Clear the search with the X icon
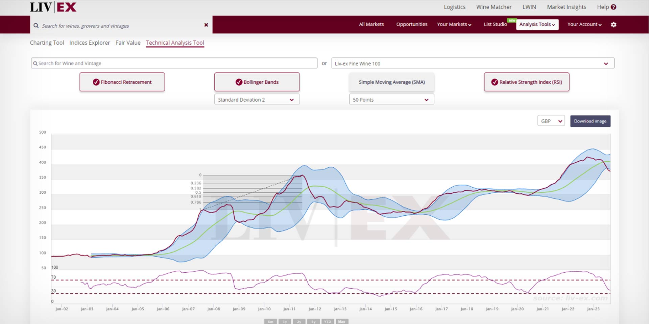Screen dimensions: 649x324 click(x=206, y=25)
